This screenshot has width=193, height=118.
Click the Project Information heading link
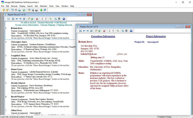click(x=156, y=36)
